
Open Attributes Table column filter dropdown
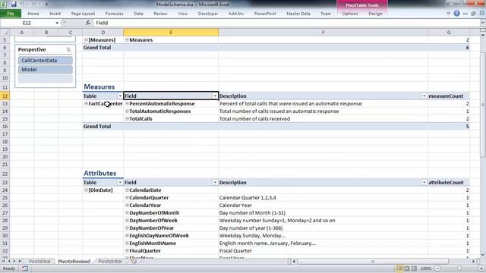(x=120, y=183)
